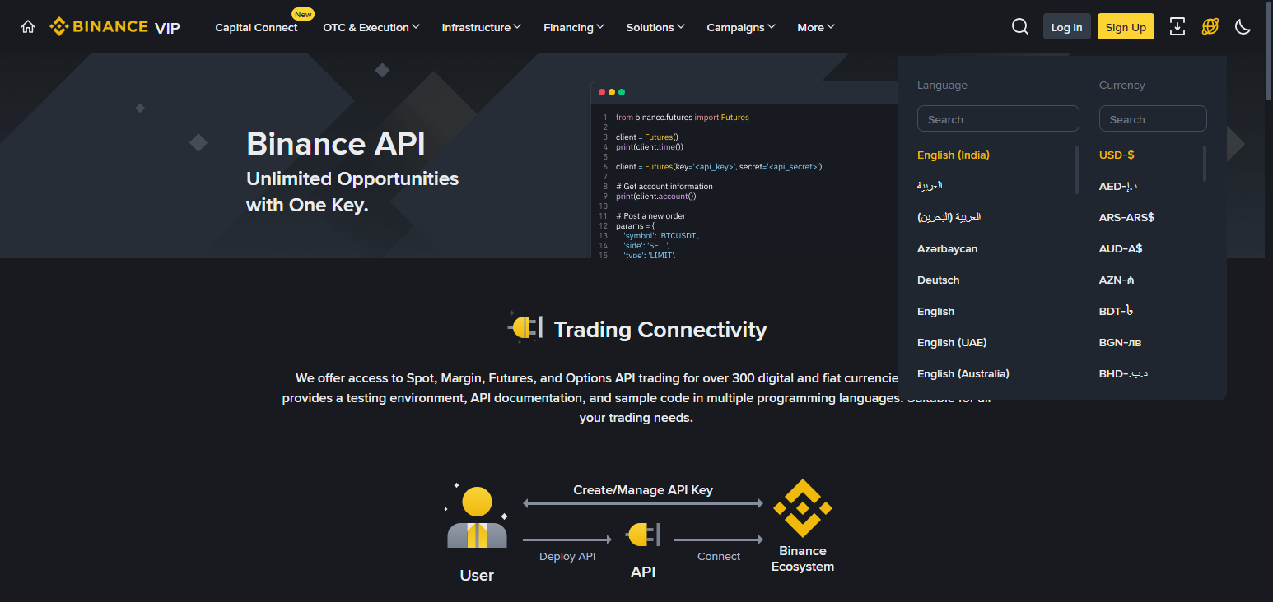Select English (India) language

click(954, 155)
